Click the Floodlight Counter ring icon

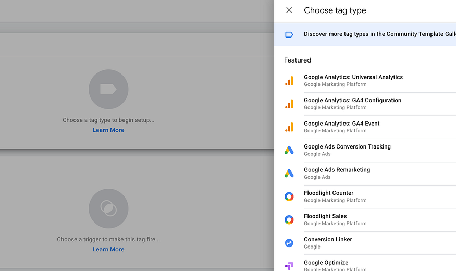coord(289,196)
